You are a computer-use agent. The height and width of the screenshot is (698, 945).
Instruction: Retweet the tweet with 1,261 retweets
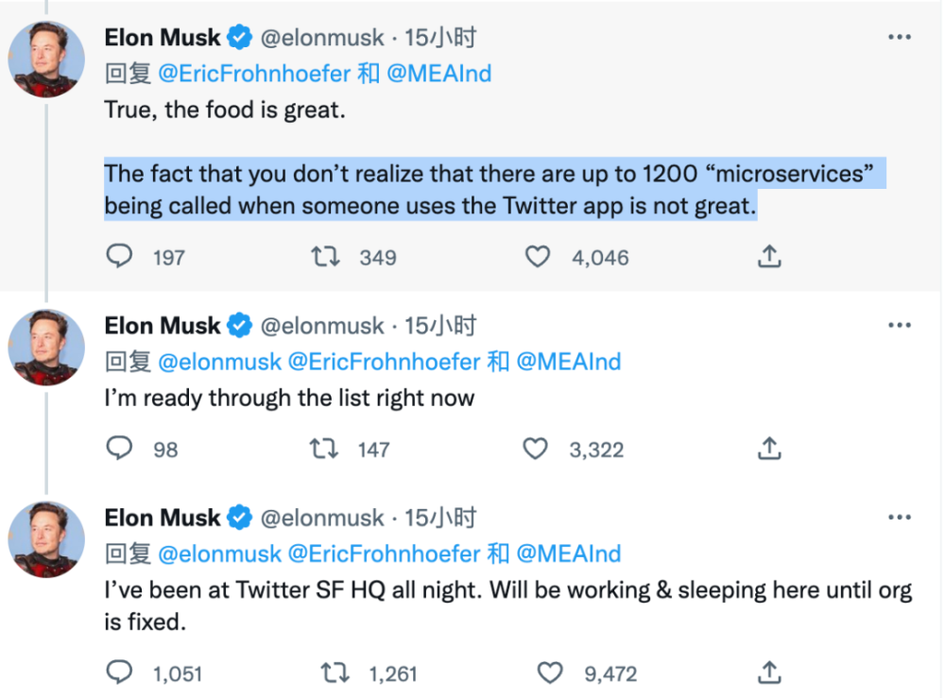tap(335, 672)
